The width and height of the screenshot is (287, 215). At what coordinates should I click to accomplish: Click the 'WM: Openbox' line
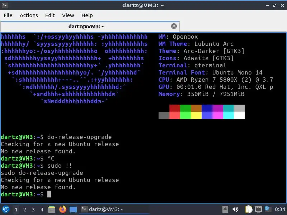tap(178, 37)
